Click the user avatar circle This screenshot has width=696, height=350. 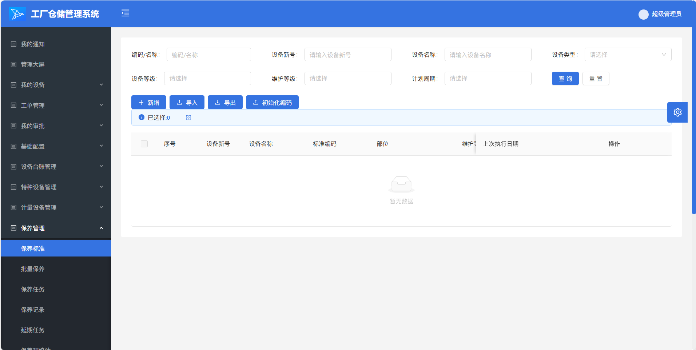tap(643, 14)
